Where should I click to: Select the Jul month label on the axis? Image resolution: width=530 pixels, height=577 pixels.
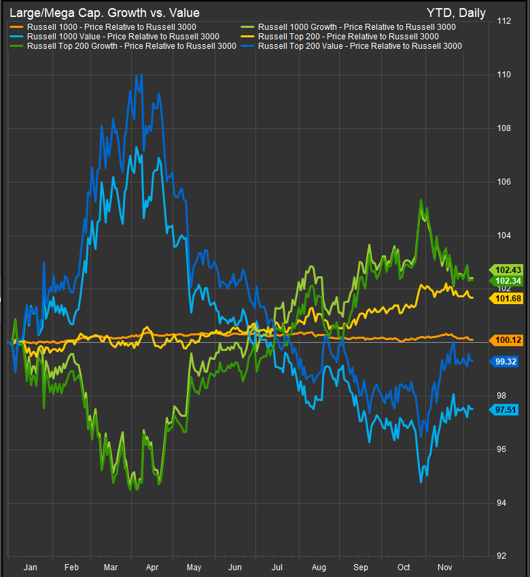(x=277, y=566)
